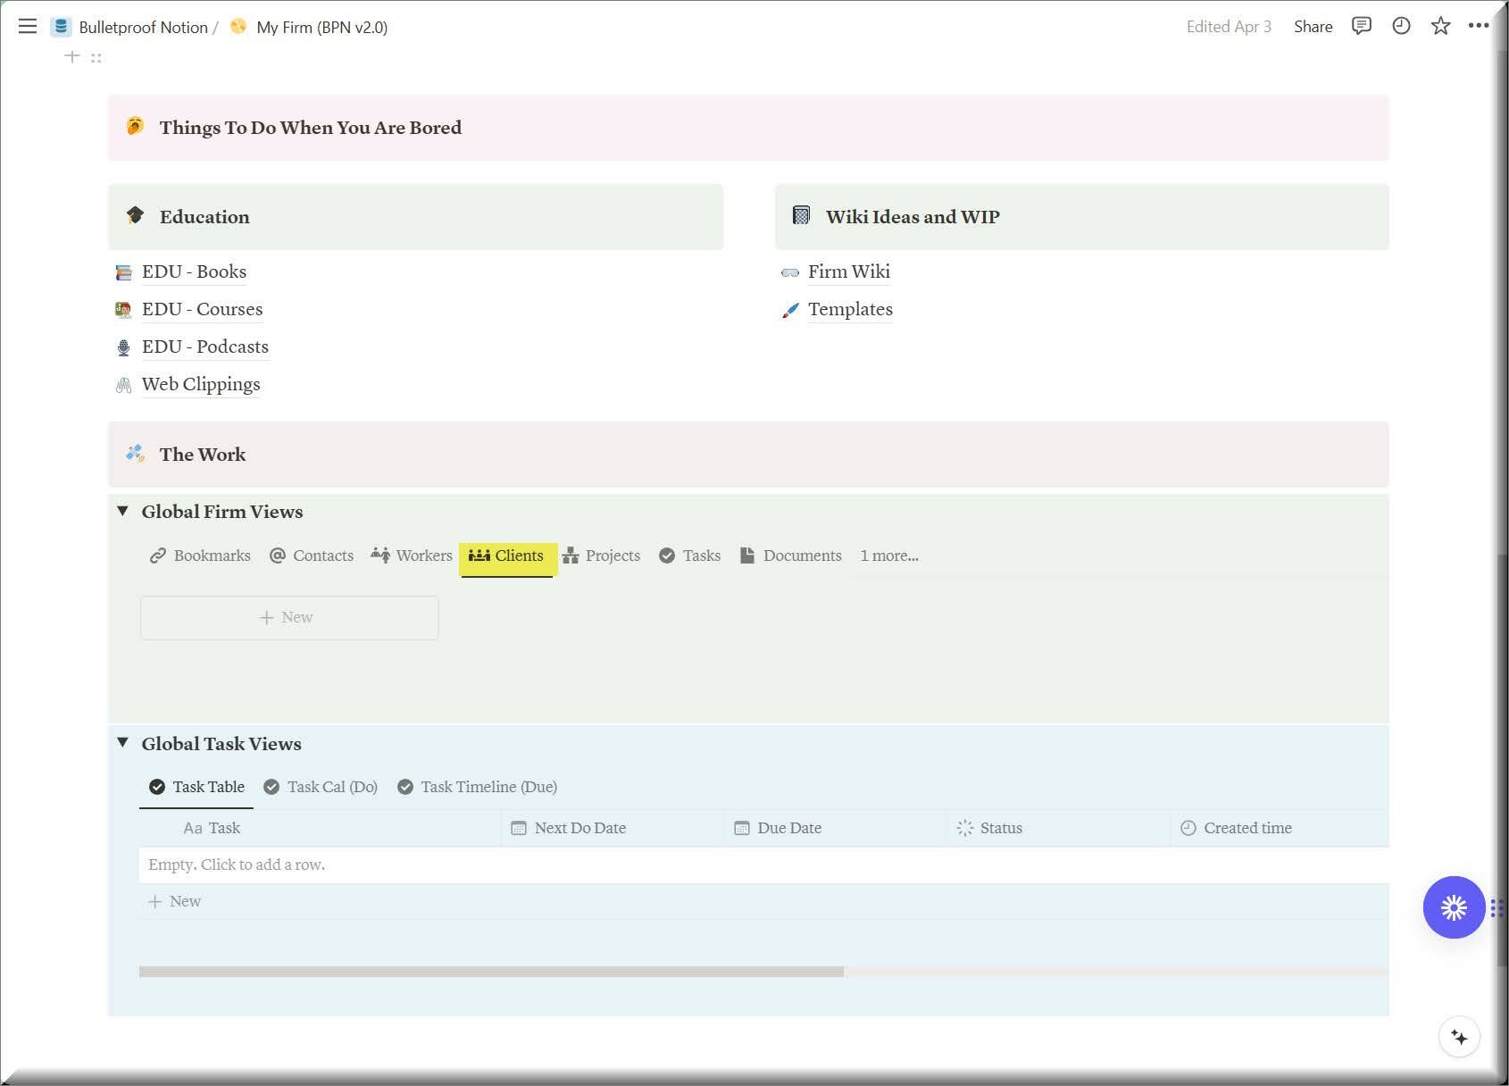1509x1086 pixels.
Task: Select the Task Table view tab
Action: pos(196,787)
